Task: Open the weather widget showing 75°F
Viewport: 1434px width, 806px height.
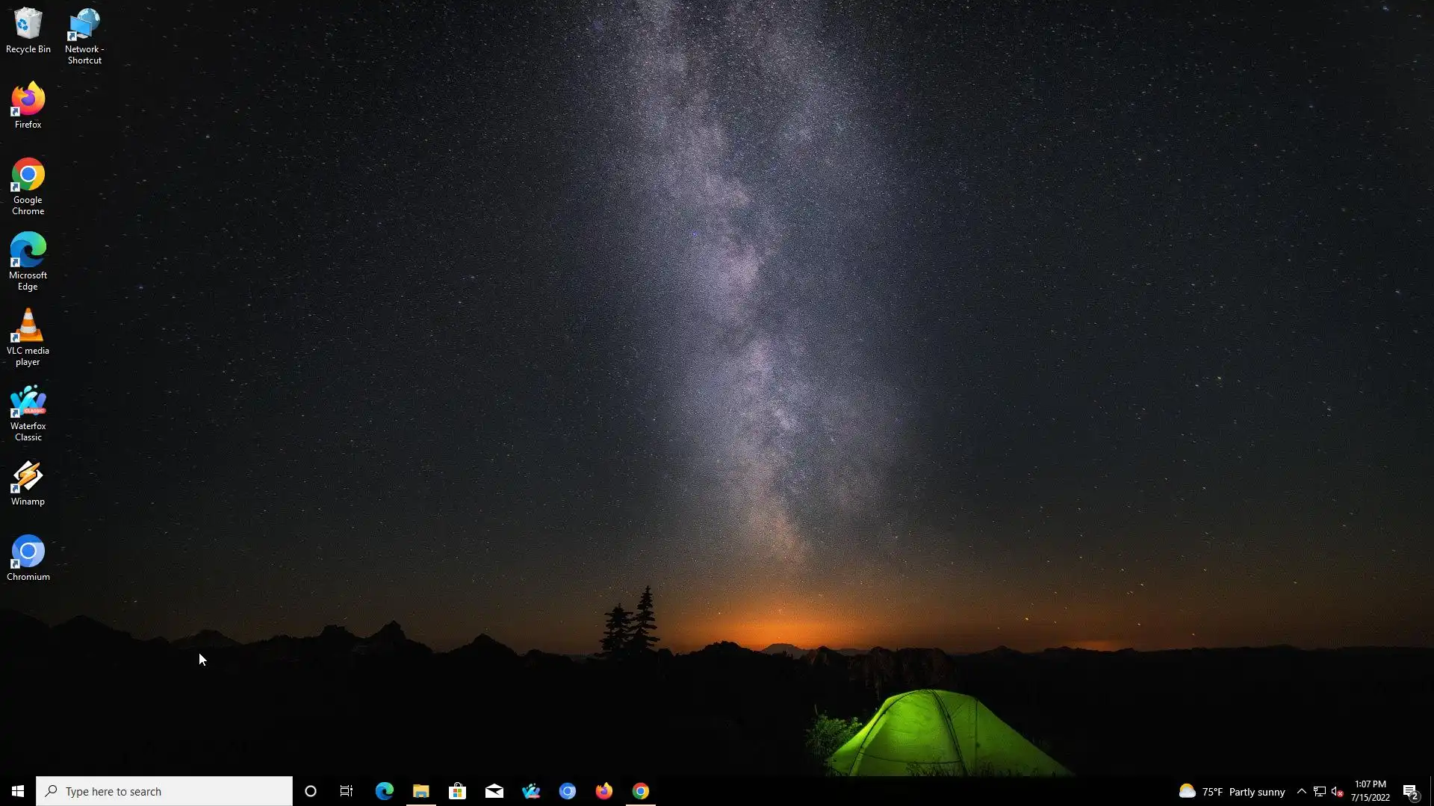Action: click(x=1232, y=791)
